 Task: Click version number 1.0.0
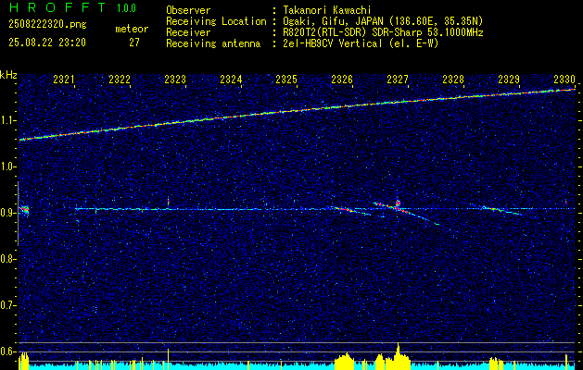tap(126, 8)
